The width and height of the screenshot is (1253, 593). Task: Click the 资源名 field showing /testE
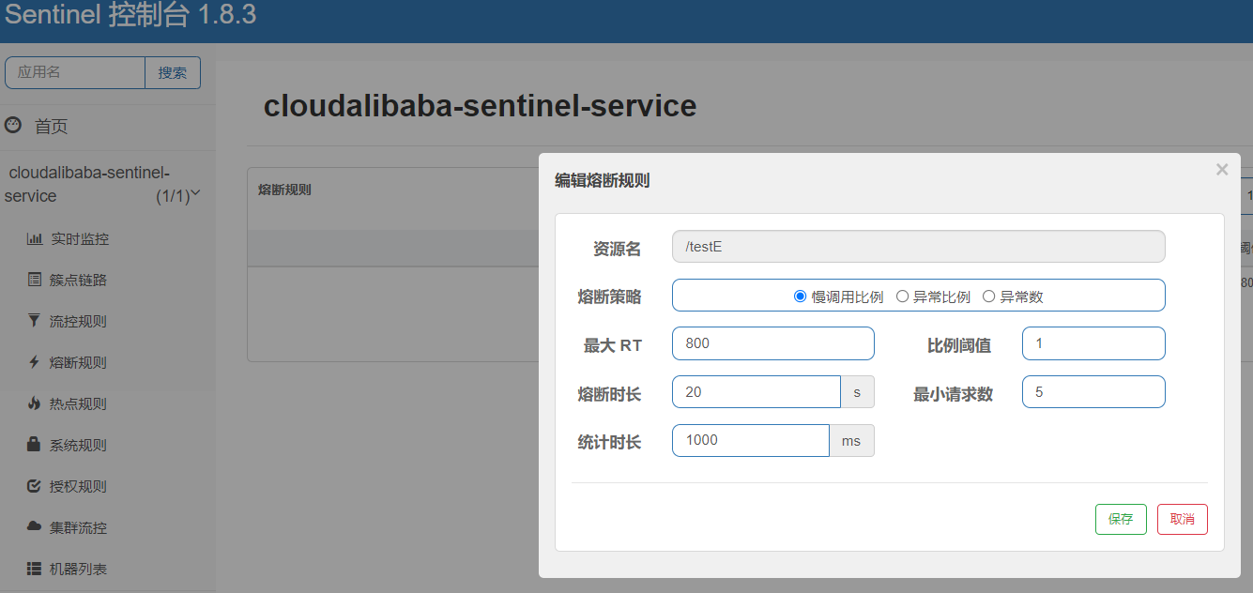pyautogui.click(x=919, y=247)
